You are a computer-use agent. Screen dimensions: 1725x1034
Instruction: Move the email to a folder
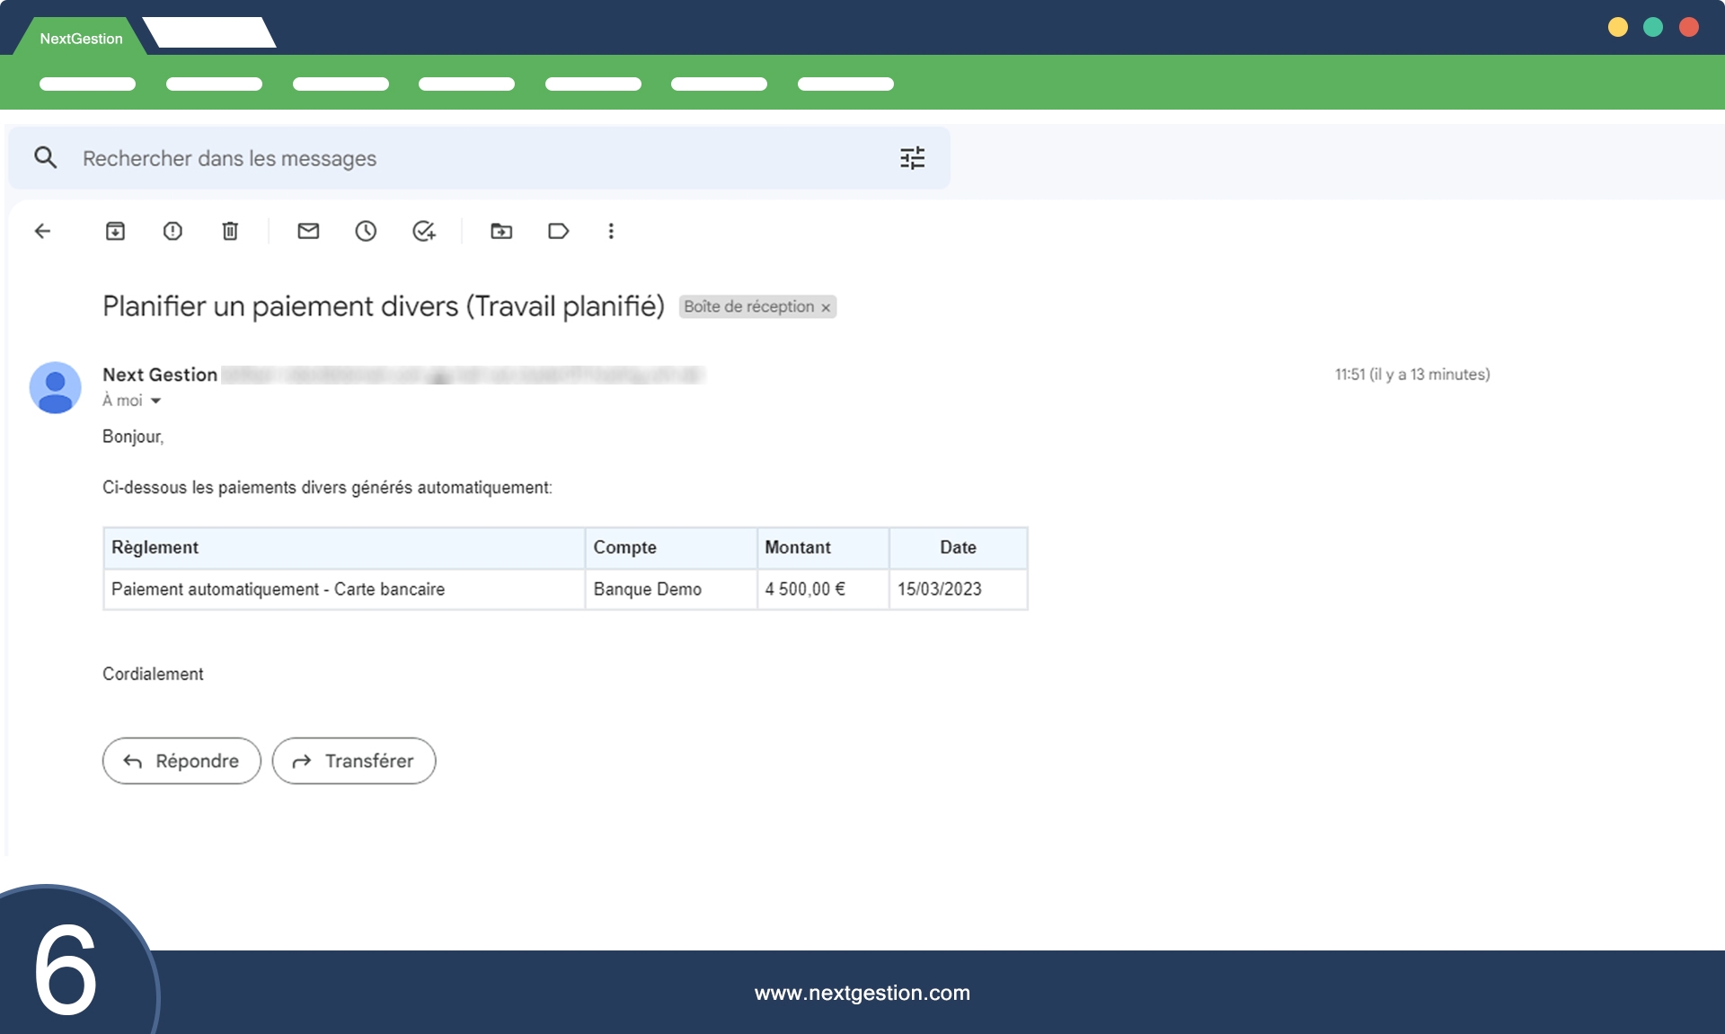(501, 232)
